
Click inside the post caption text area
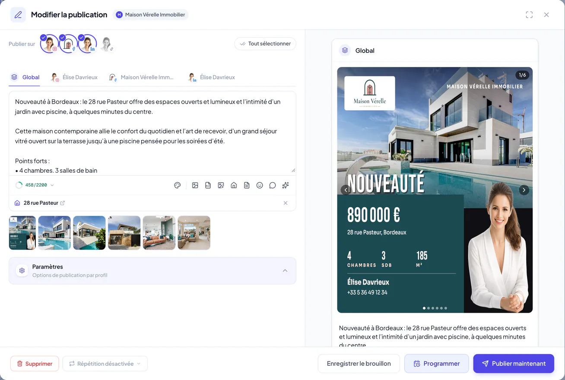[x=152, y=133]
